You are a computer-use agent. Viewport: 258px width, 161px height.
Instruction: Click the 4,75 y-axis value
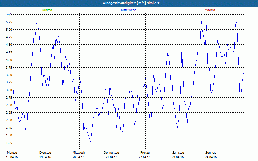coord(9,37)
